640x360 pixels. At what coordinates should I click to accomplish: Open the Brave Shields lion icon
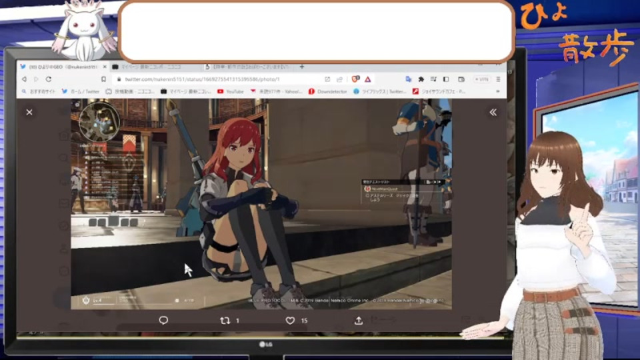pos(355,79)
